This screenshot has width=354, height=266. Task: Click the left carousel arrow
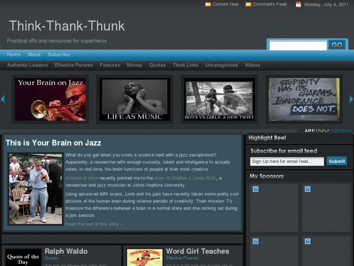(x=3, y=99)
